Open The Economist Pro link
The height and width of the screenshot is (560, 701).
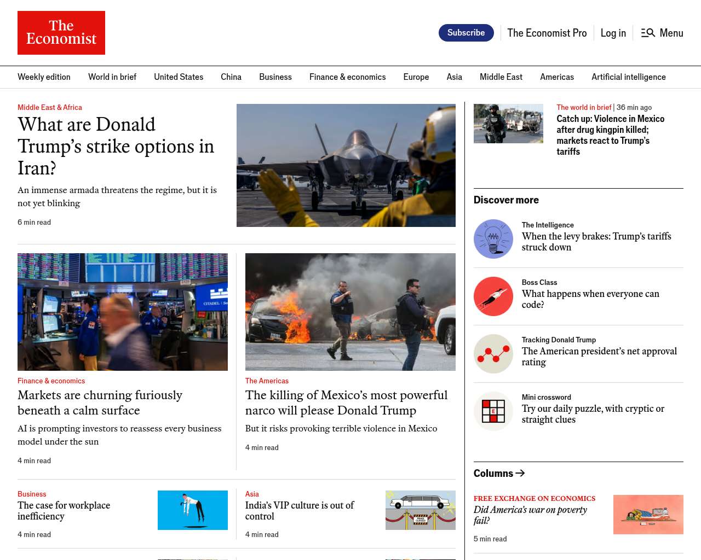click(x=547, y=33)
